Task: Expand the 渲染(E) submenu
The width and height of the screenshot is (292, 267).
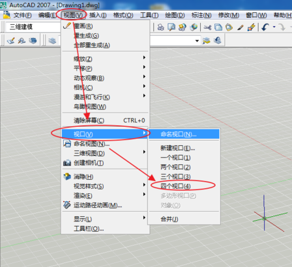Action: click(106, 196)
